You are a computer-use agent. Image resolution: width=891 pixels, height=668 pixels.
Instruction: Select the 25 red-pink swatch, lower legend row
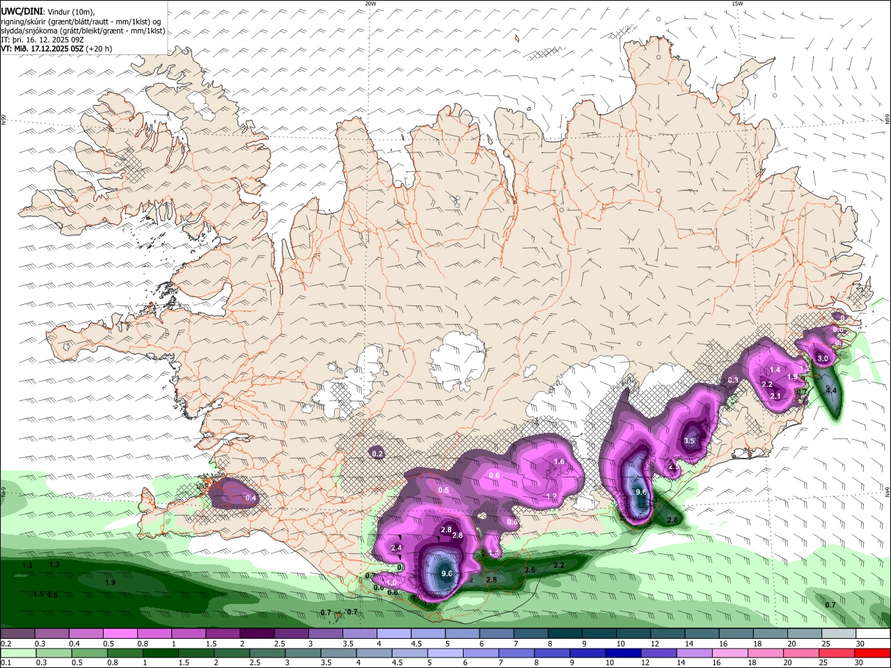tap(837, 653)
